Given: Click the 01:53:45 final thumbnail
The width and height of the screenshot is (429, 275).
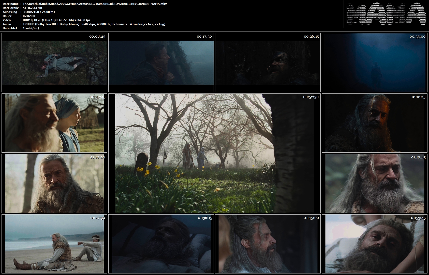Looking at the screenshot, I should pos(375,244).
